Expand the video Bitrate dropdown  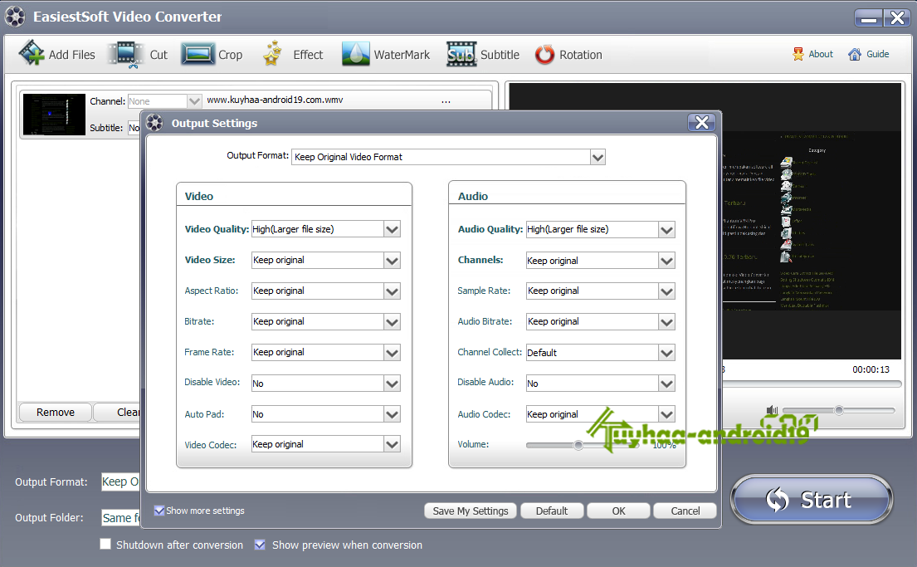tap(392, 322)
